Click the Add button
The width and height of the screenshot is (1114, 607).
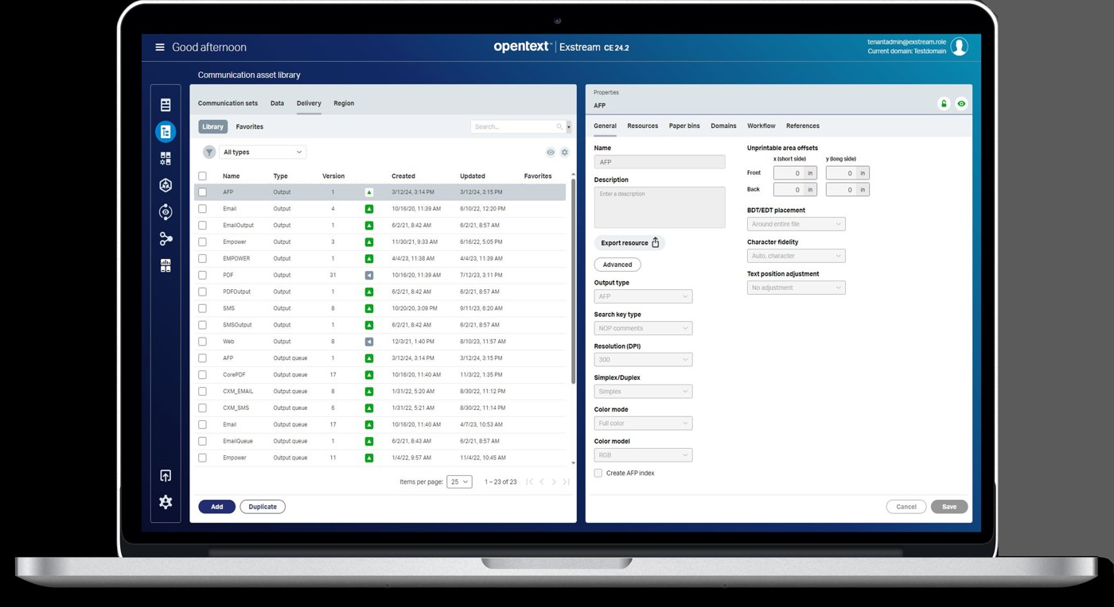tap(216, 507)
